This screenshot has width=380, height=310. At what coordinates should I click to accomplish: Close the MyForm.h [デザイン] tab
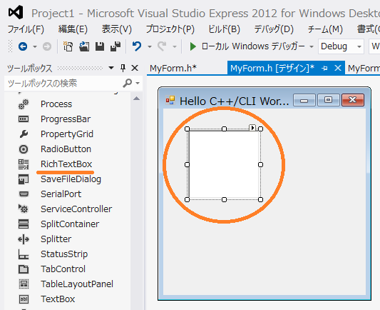pos(338,69)
